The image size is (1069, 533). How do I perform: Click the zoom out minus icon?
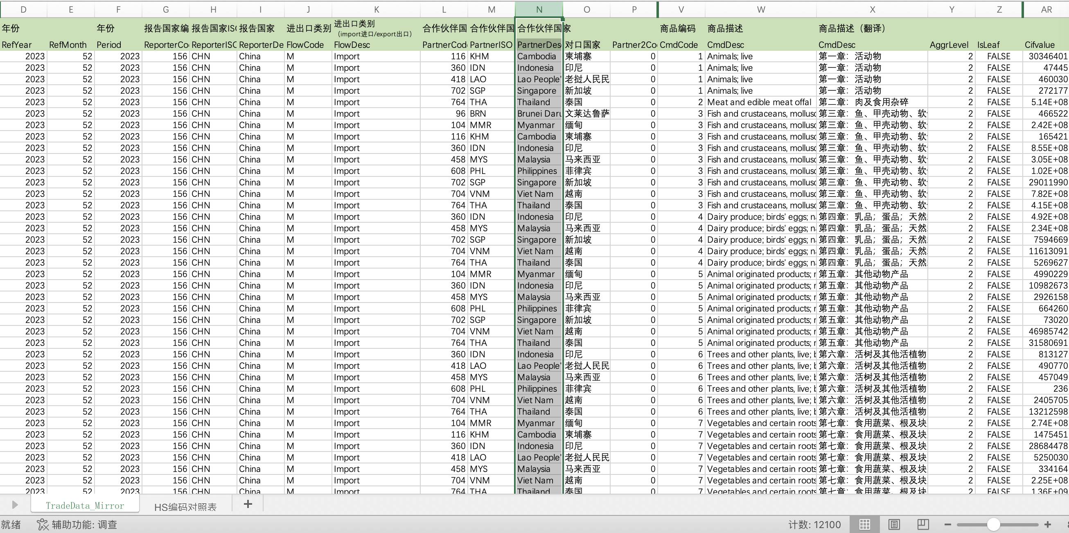(947, 524)
